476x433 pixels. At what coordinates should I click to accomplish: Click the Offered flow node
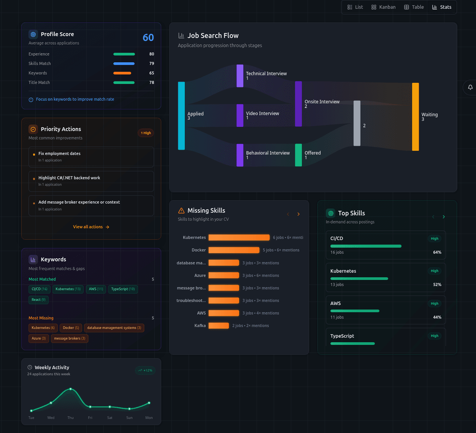(298, 155)
